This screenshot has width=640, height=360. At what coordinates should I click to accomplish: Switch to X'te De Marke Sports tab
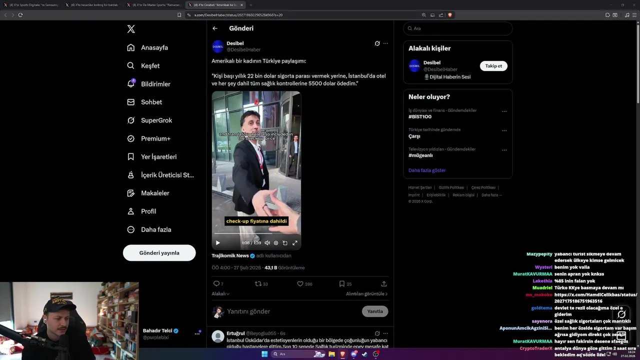[153, 5]
